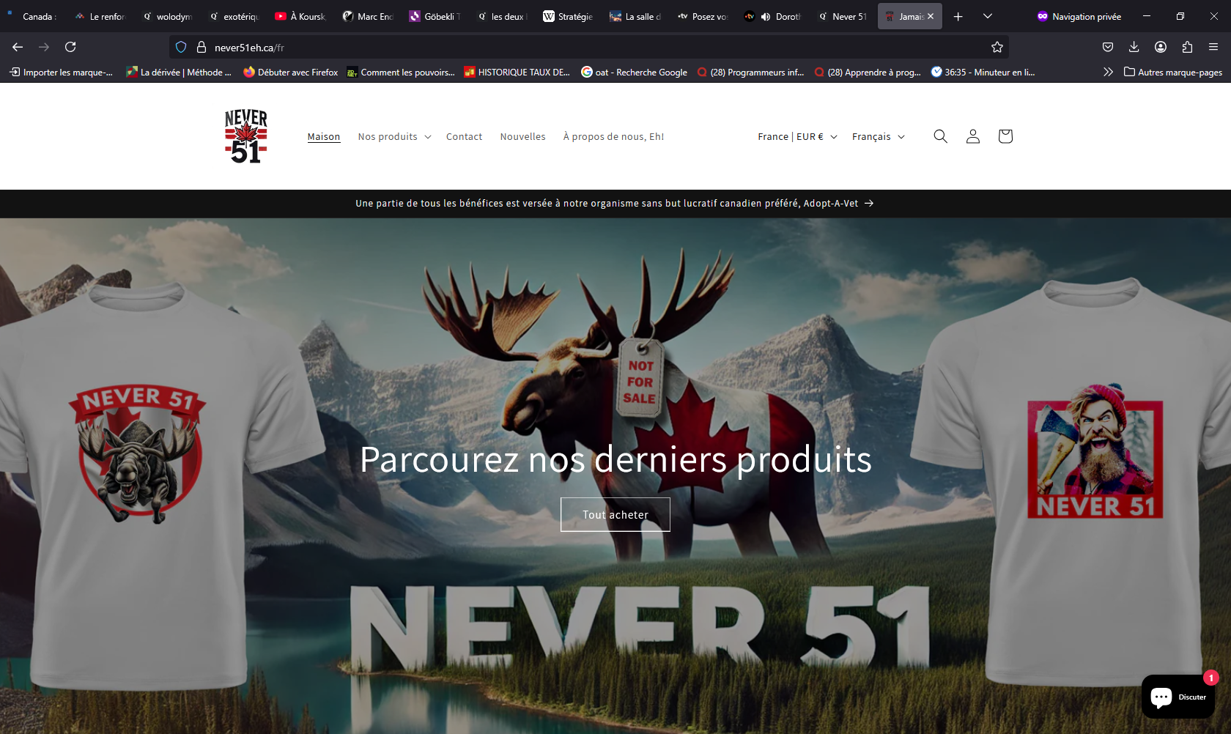This screenshot has width=1231, height=734.
Task: Open the Contact menu item
Action: pos(464,136)
